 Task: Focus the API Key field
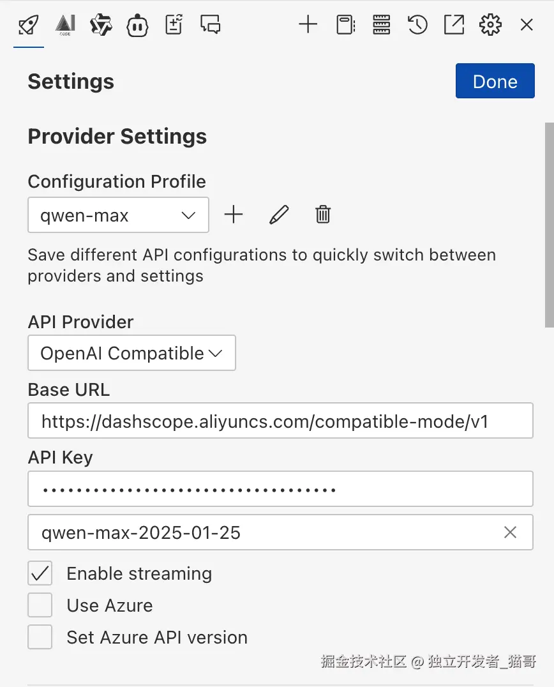tap(280, 489)
